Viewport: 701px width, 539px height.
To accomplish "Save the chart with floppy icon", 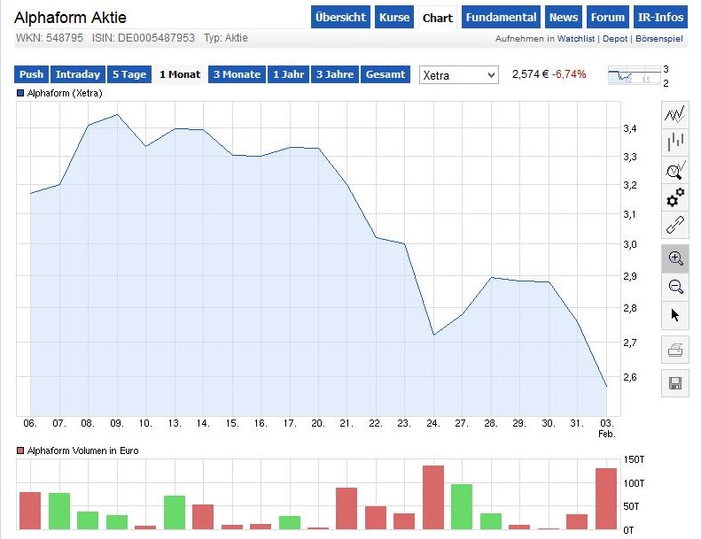I will [675, 382].
